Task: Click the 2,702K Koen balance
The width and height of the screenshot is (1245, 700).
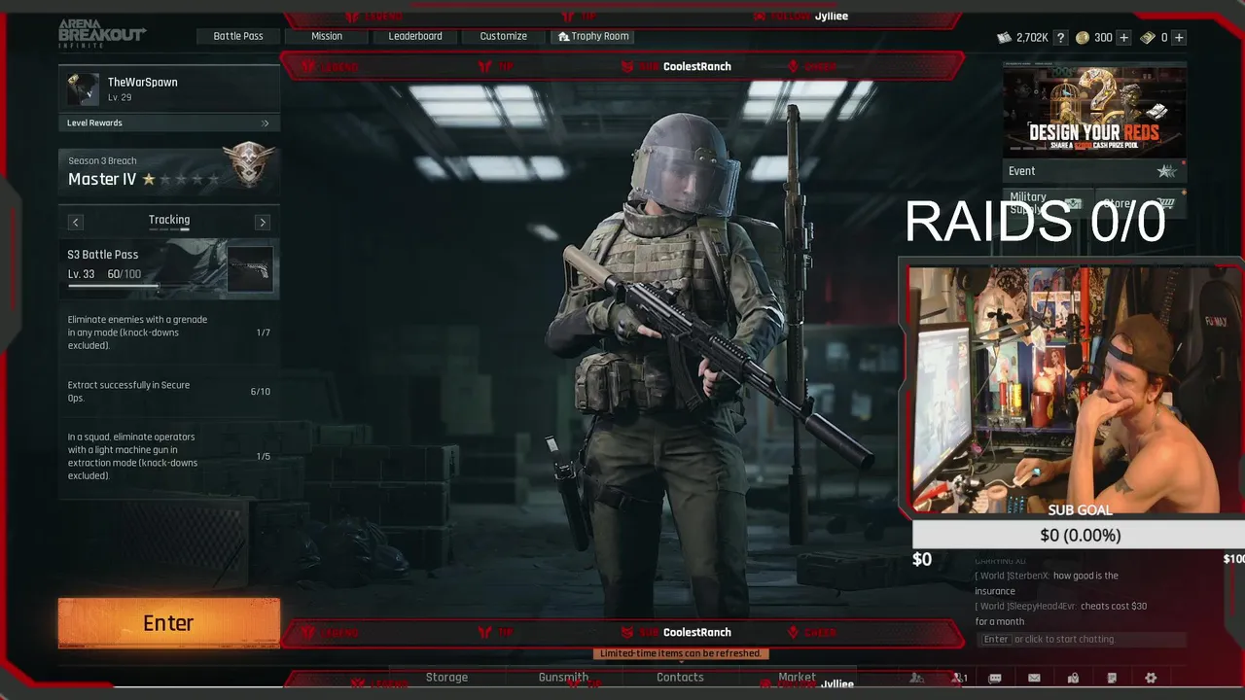Action: (x=1032, y=37)
